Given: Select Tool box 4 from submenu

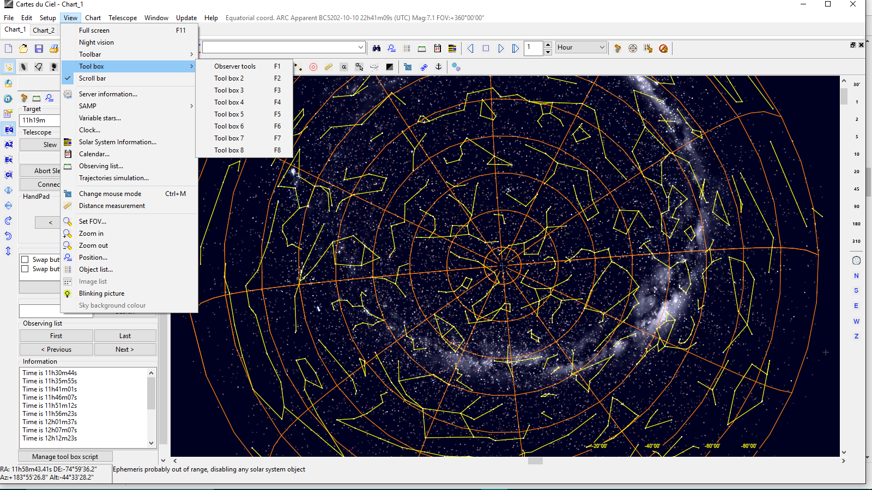Looking at the screenshot, I should click(x=229, y=102).
